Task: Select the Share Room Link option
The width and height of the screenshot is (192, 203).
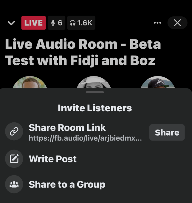Action: click(67, 128)
